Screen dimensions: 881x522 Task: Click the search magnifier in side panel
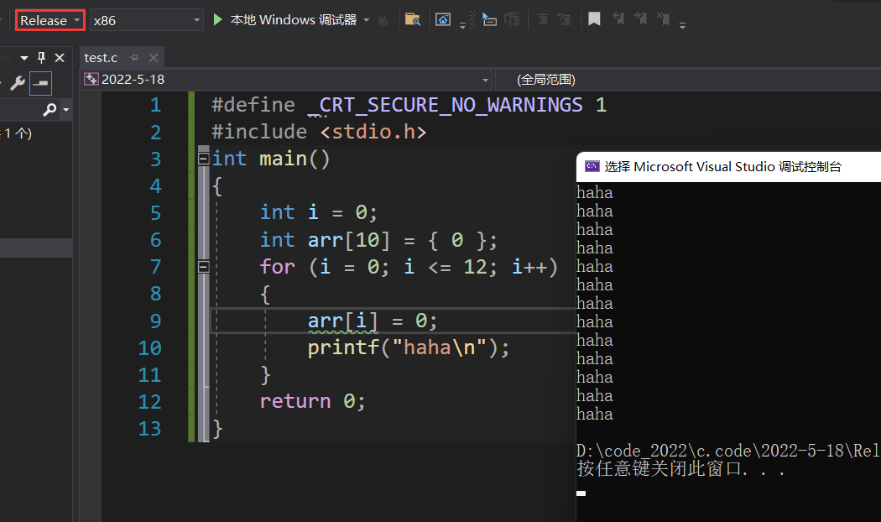pyautogui.click(x=50, y=110)
